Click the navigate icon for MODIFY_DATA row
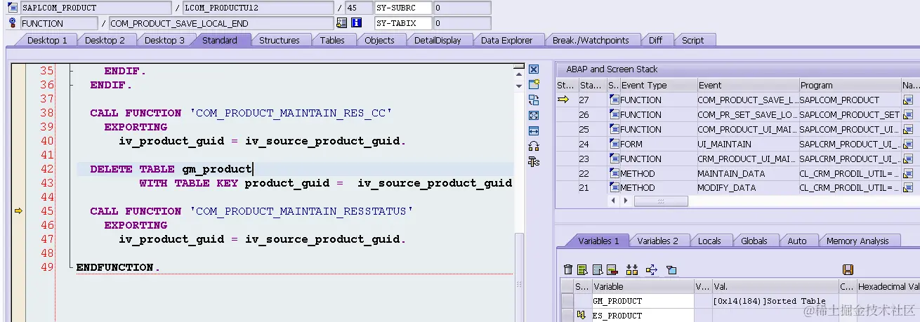This screenshot has width=920, height=322. pos(907,188)
